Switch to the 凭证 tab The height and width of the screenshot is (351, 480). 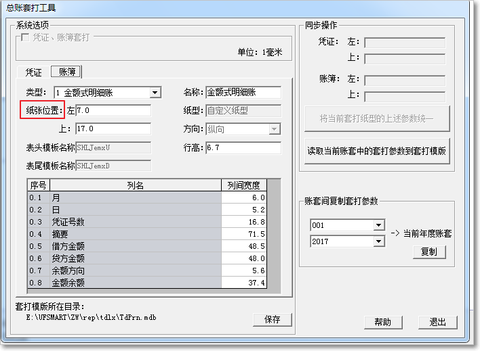point(33,72)
